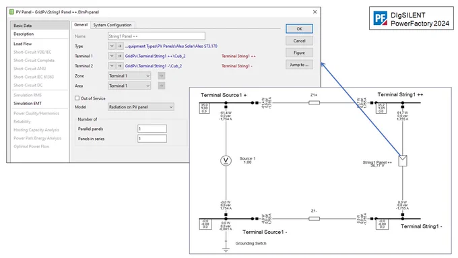Click the Grounding Switch ground symbol

click(x=226, y=249)
